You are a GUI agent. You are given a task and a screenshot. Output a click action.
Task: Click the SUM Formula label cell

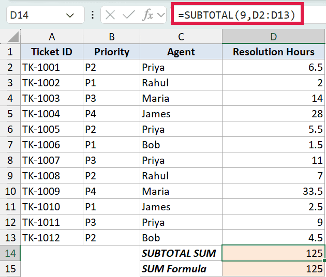coord(181,269)
